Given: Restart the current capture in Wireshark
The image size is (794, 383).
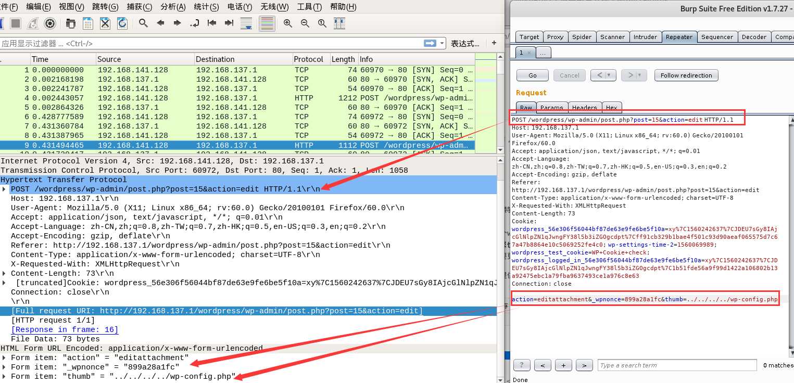Looking at the screenshot, I should pos(33,23).
